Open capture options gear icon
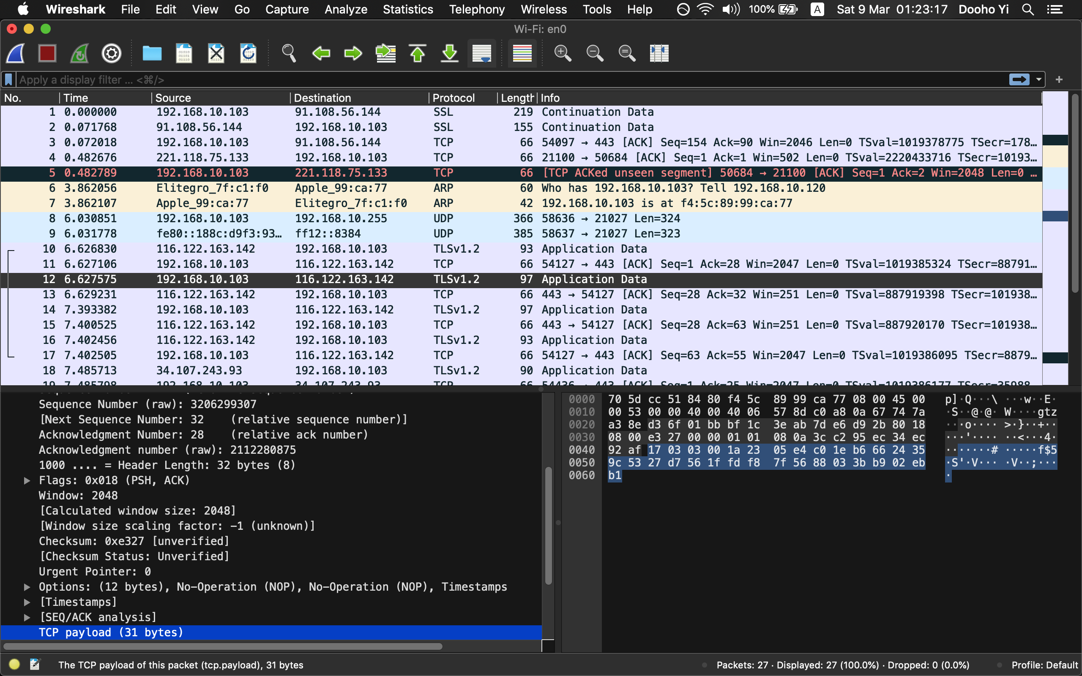 [111, 53]
